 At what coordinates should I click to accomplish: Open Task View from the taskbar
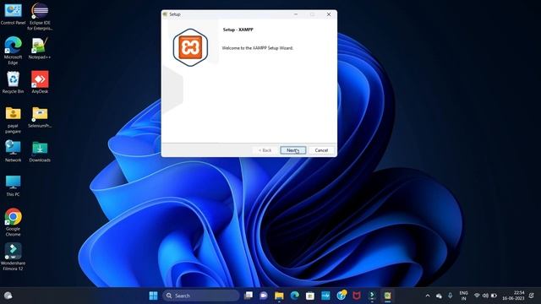tap(248, 296)
